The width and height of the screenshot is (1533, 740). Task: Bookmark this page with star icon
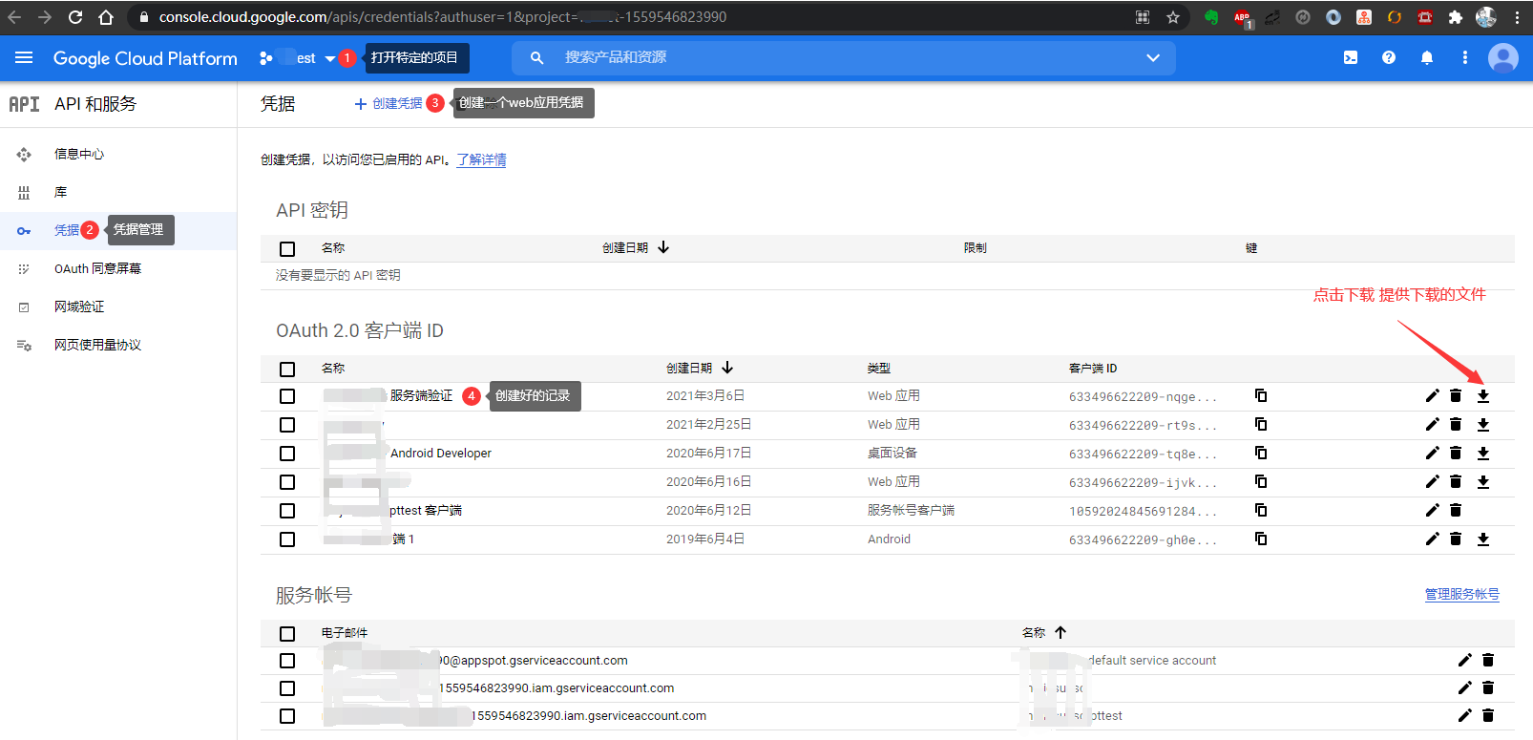(1173, 17)
